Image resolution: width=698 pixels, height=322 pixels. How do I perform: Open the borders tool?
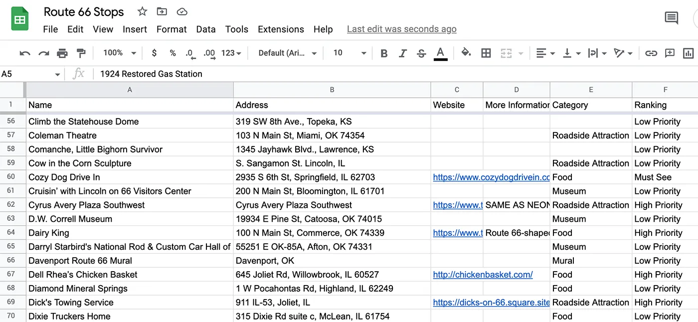(x=486, y=53)
